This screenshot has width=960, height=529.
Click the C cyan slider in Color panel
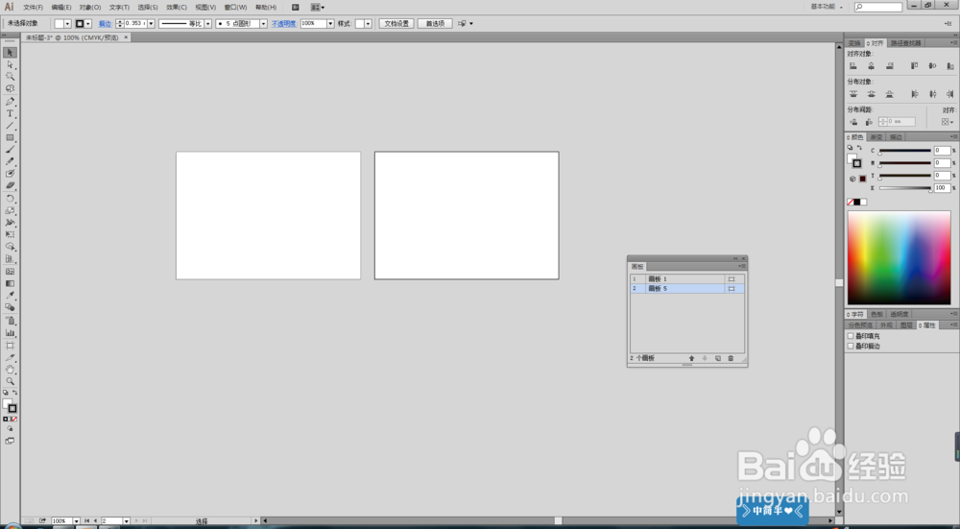[x=905, y=151]
